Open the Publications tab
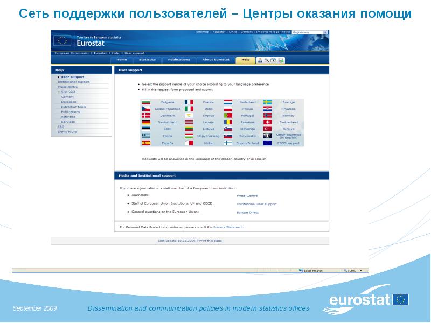 click(179, 60)
